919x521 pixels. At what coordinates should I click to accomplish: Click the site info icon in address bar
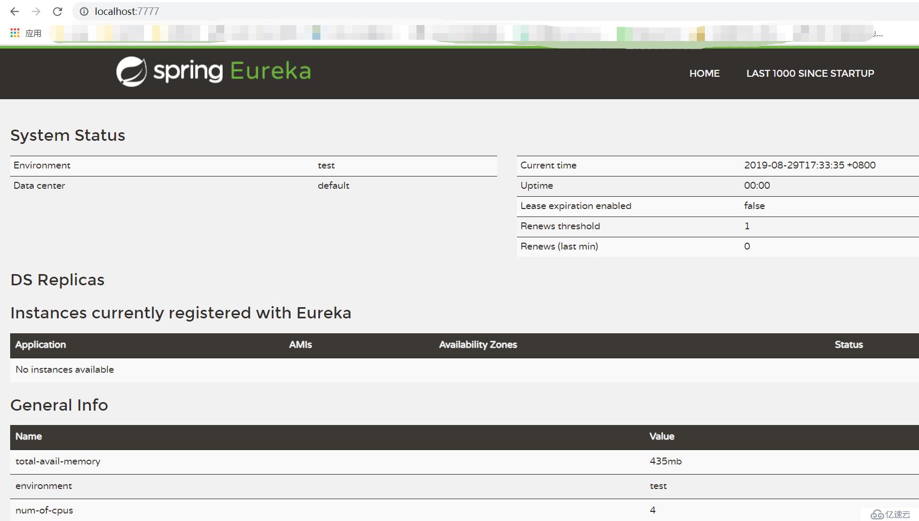84,11
